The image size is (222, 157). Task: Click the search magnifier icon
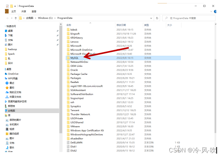click(x=166, y=18)
